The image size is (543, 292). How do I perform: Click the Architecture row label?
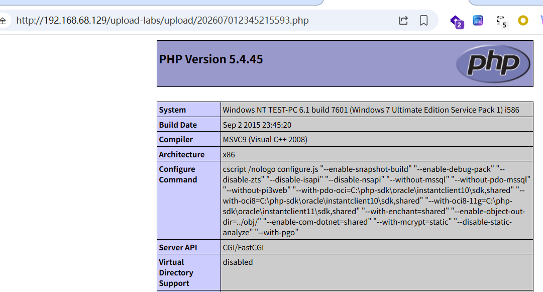coord(181,154)
